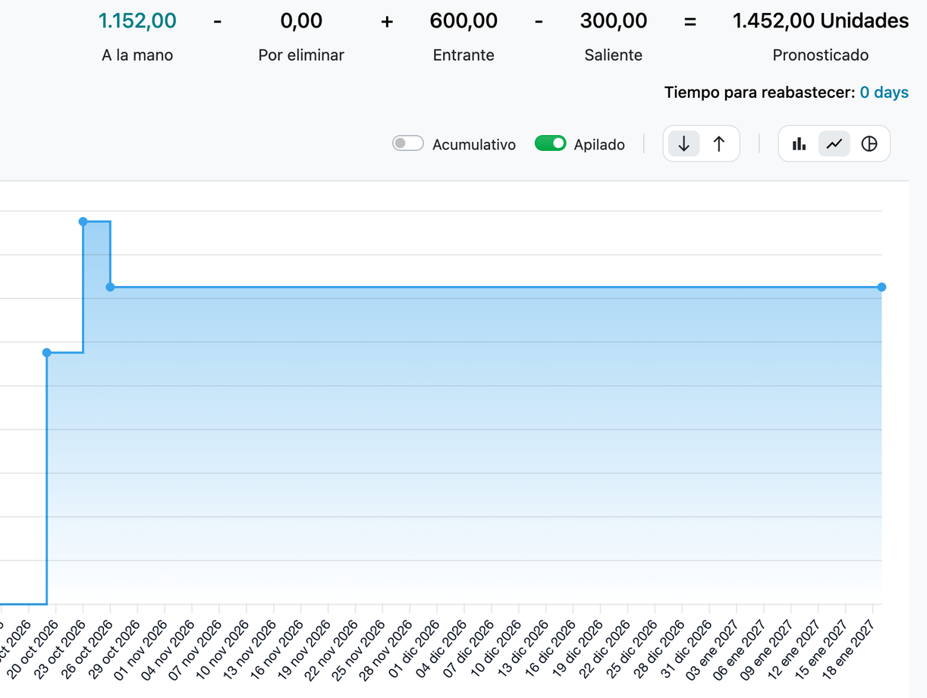This screenshot has height=698, width=927.
Task: Open the '0 days' replenishment time link
Action: tap(884, 93)
